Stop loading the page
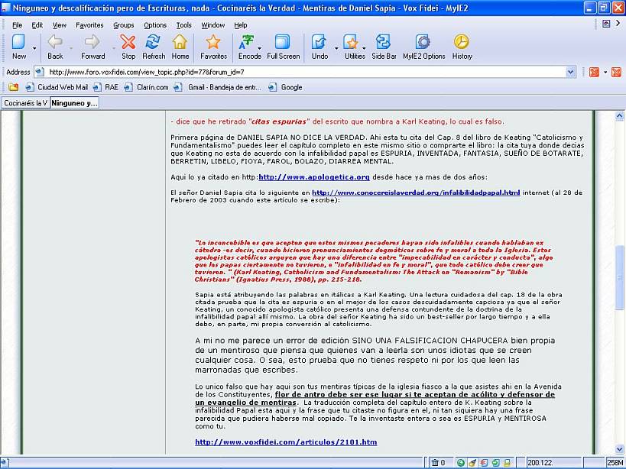 (x=128, y=46)
